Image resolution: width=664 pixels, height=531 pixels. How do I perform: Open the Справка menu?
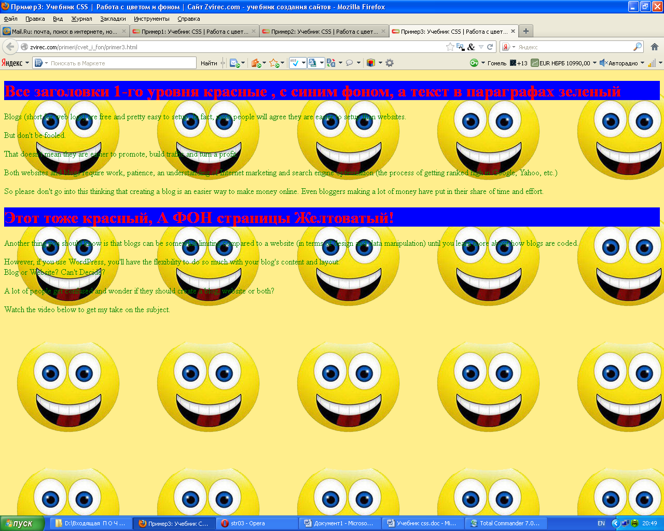188,19
